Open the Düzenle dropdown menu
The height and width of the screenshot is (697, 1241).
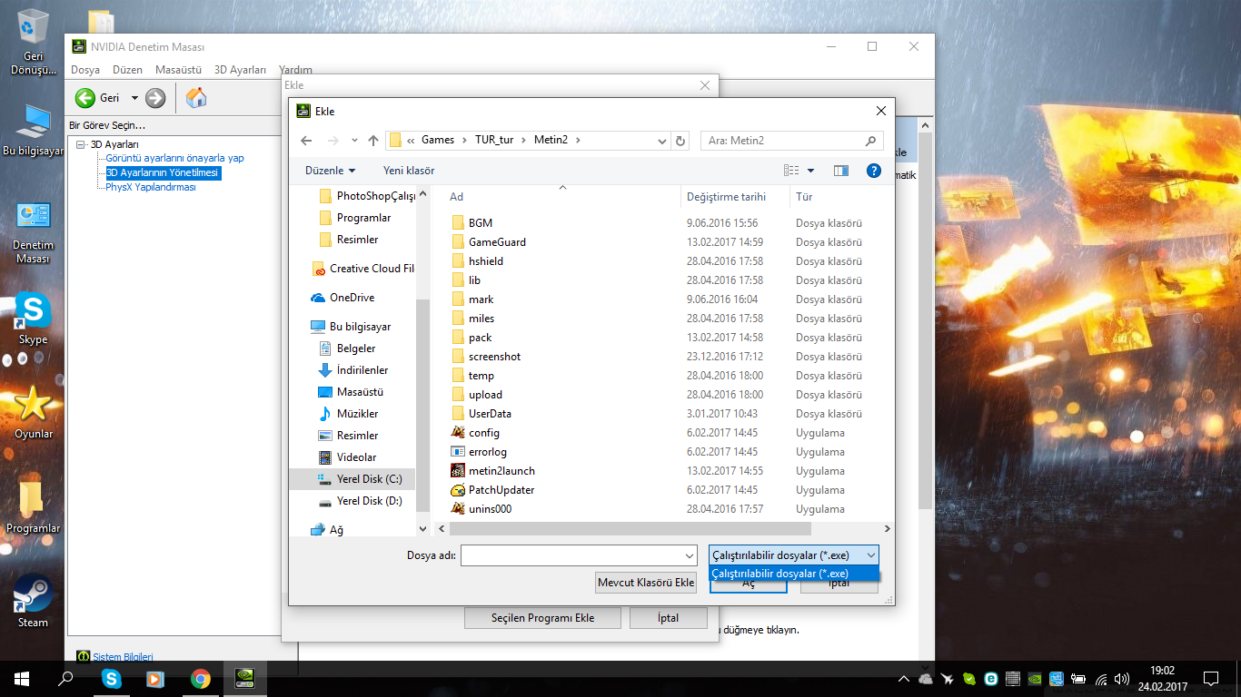coord(331,171)
